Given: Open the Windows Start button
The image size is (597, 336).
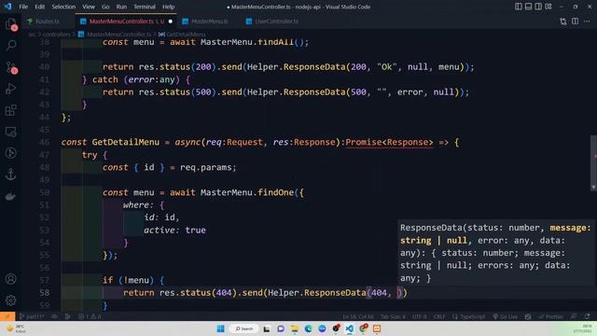Looking at the screenshot, I should [220, 329].
